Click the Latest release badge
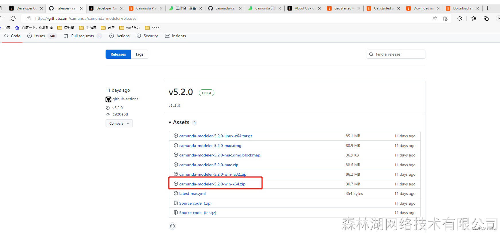This screenshot has height=233, width=500. (x=207, y=93)
